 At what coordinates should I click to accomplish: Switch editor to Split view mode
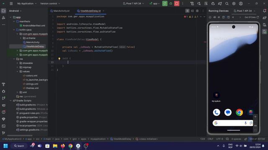[x=192, y=11]
